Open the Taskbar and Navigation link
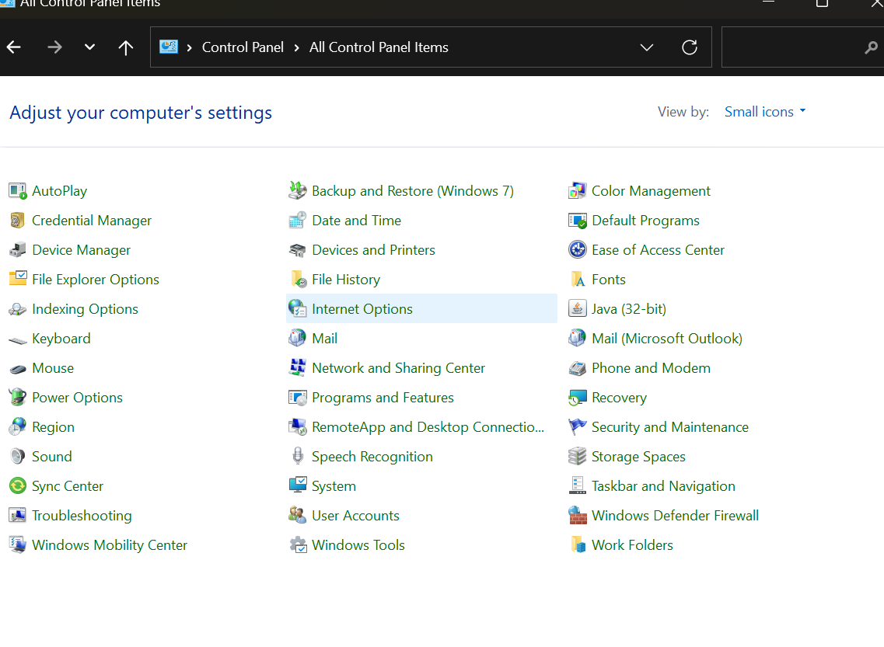 [663, 486]
